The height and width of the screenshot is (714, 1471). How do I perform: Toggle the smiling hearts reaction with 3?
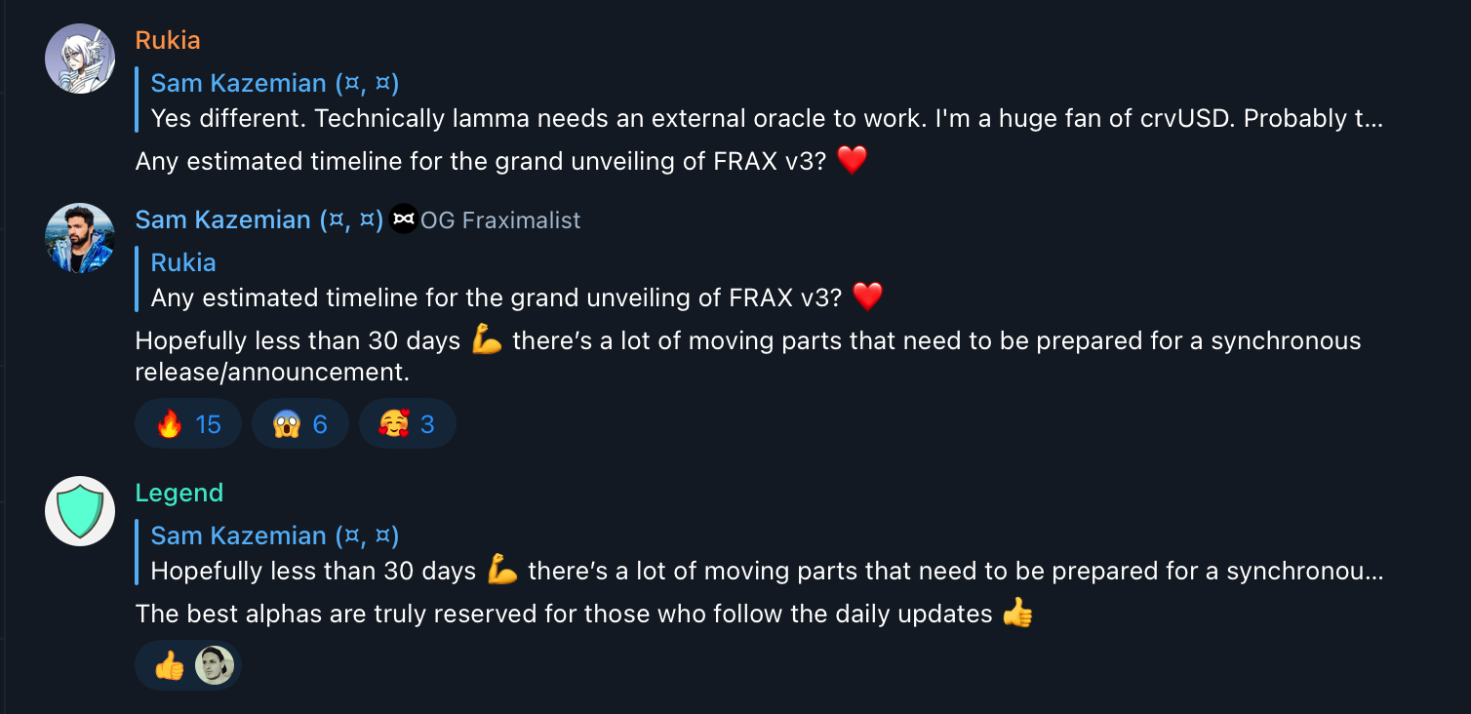click(408, 424)
